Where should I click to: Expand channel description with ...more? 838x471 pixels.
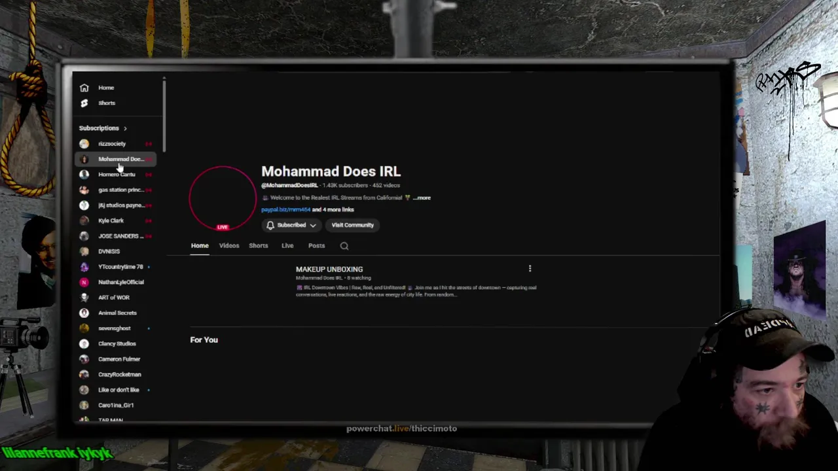(x=422, y=198)
